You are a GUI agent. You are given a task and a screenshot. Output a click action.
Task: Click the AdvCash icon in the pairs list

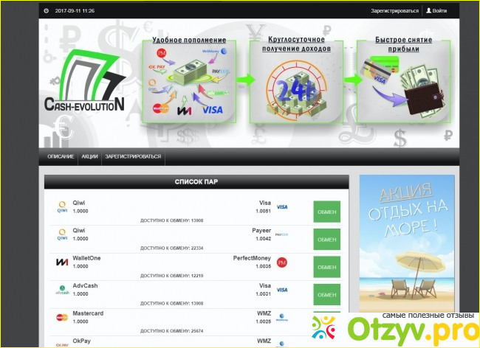point(62,290)
